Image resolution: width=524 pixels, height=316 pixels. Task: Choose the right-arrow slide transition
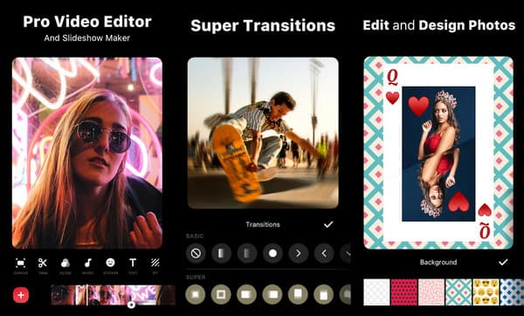[x=299, y=253]
